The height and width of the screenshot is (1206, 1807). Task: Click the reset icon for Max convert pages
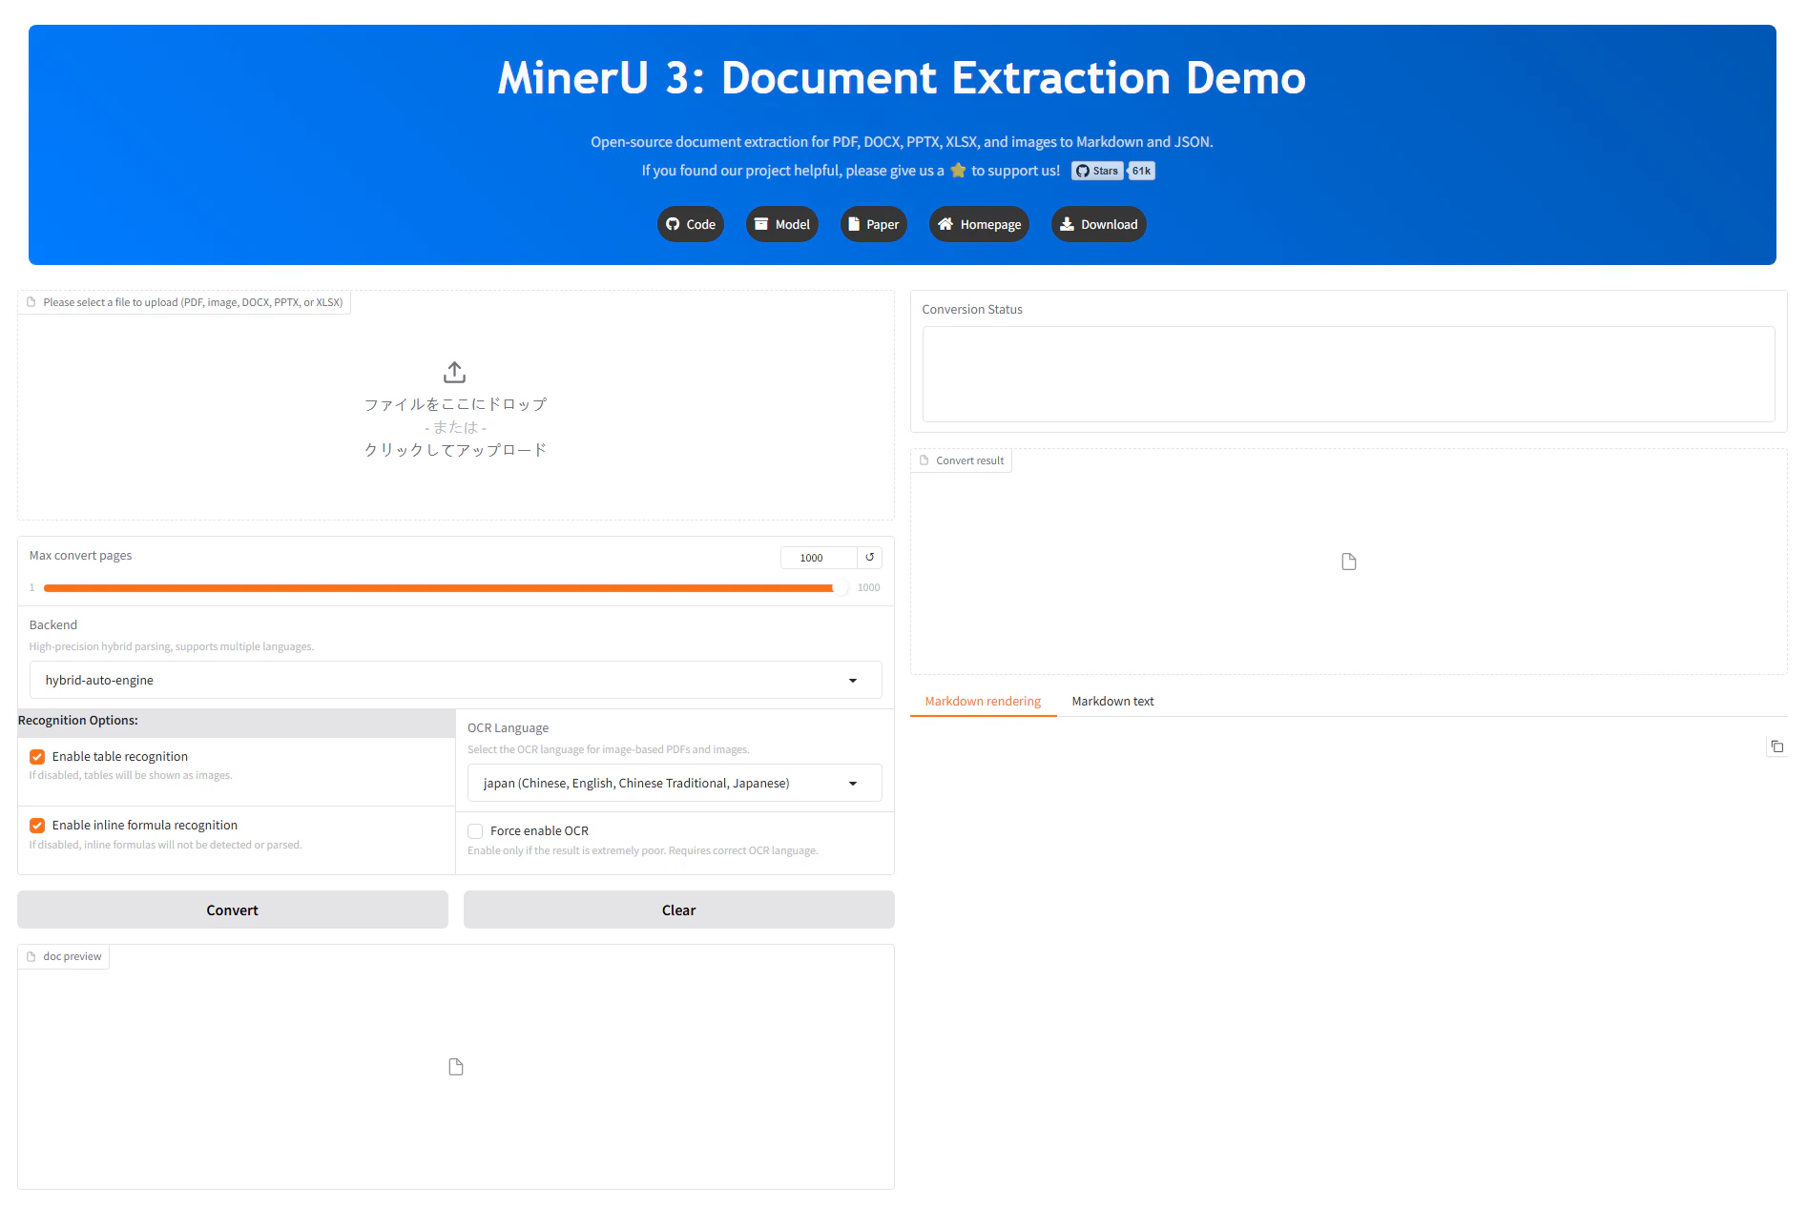[x=870, y=558]
